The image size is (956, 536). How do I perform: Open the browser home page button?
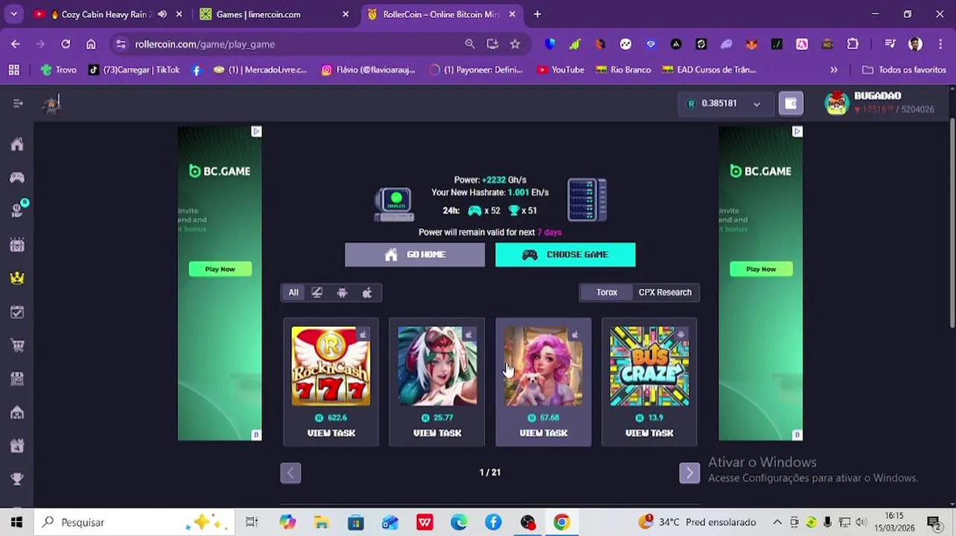tap(91, 44)
